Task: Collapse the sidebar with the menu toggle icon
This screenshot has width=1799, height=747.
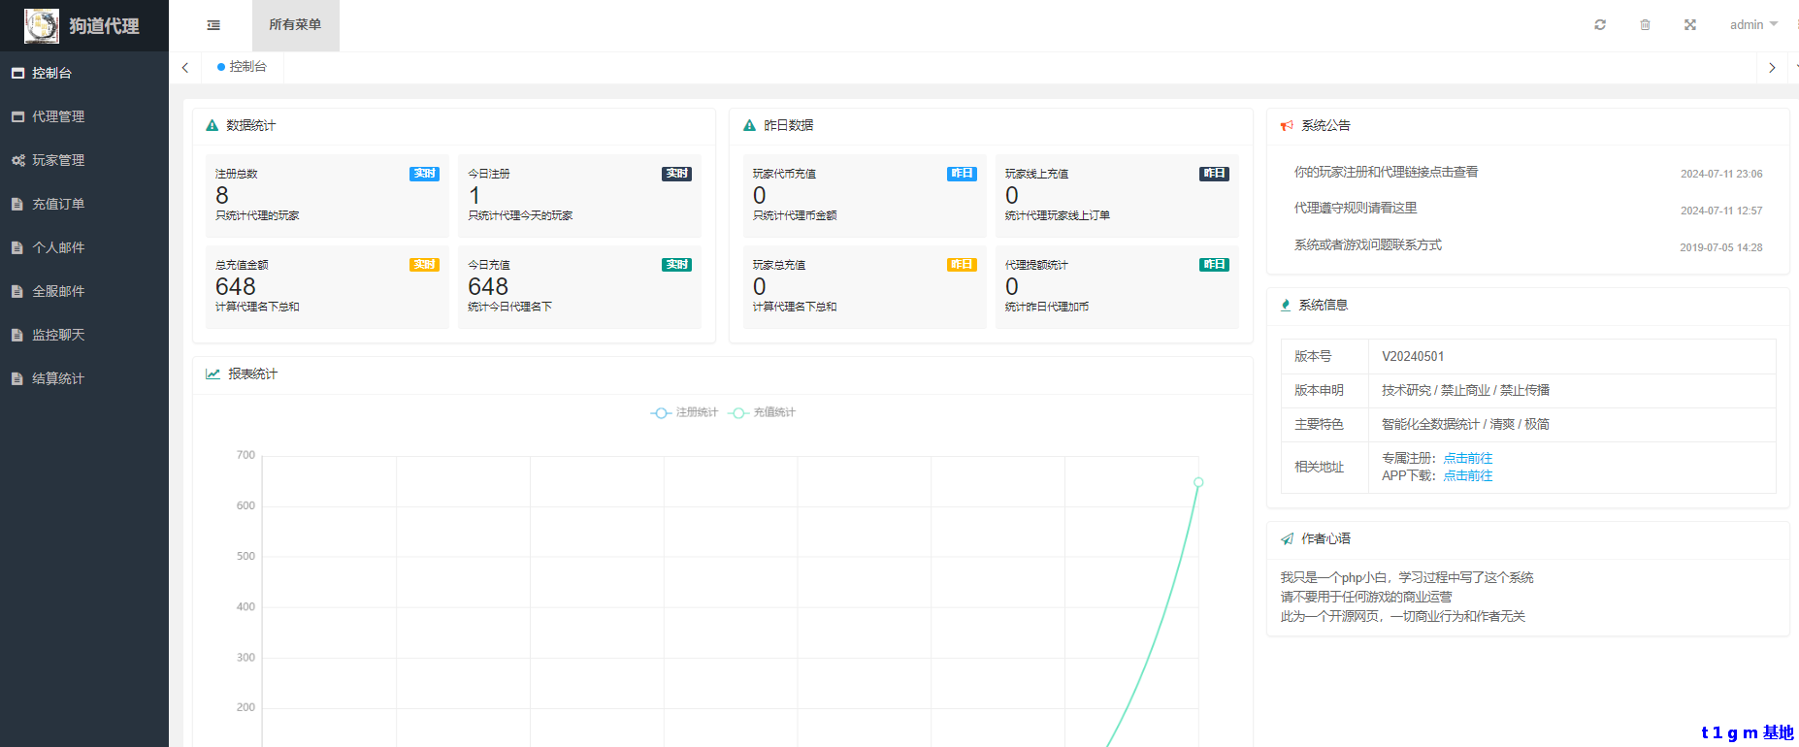Action: 213,25
